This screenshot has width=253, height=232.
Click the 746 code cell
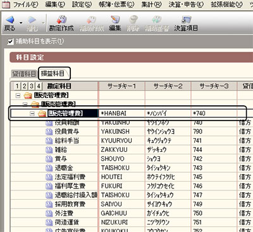[x=214, y=186]
